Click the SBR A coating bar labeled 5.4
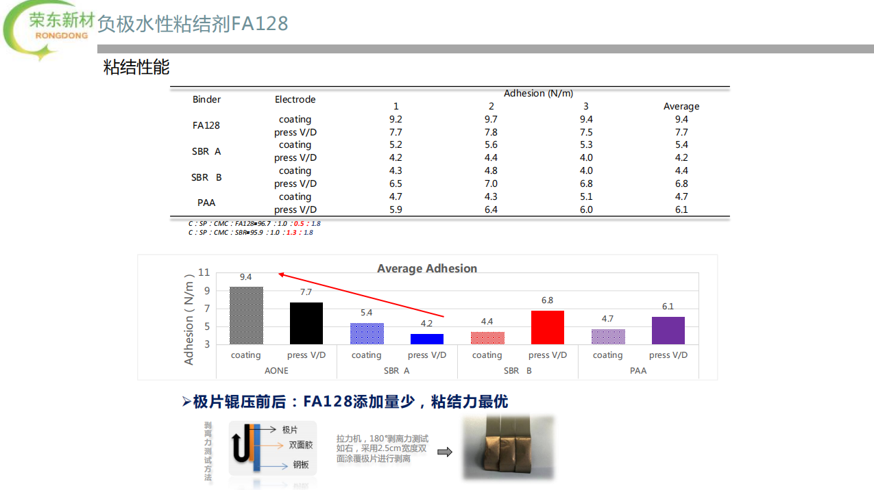 [367, 333]
